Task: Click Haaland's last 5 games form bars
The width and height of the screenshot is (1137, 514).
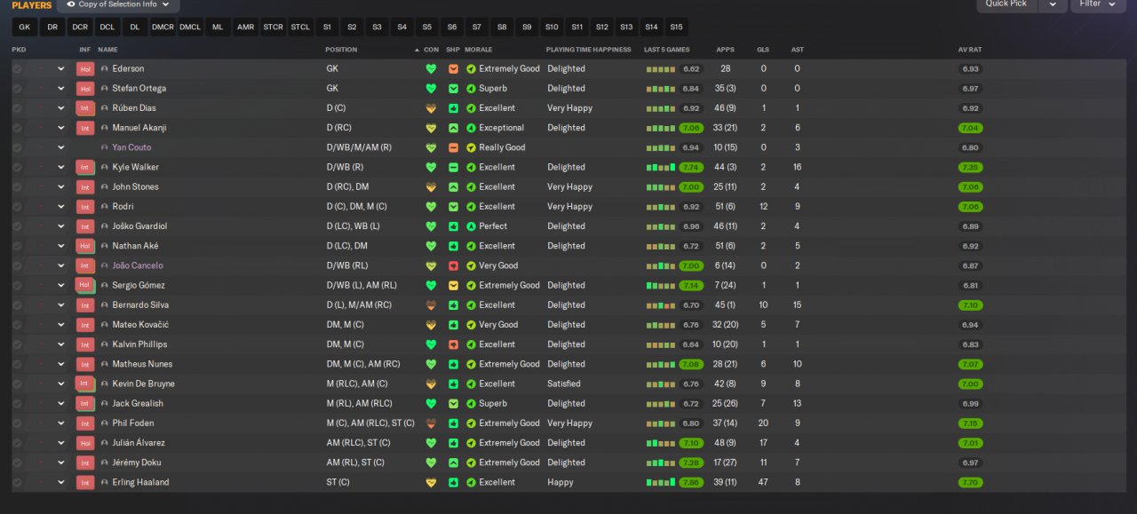Action: 661,482
